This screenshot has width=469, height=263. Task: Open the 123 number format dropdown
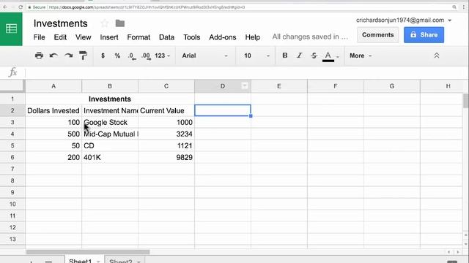pos(163,56)
